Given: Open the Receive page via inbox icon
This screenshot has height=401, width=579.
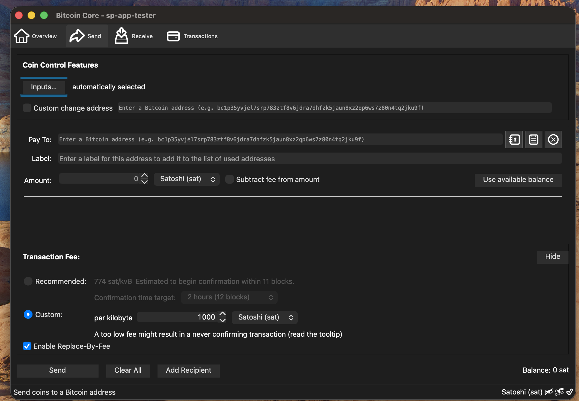Looking at the screenshot, I should [121, 36].
